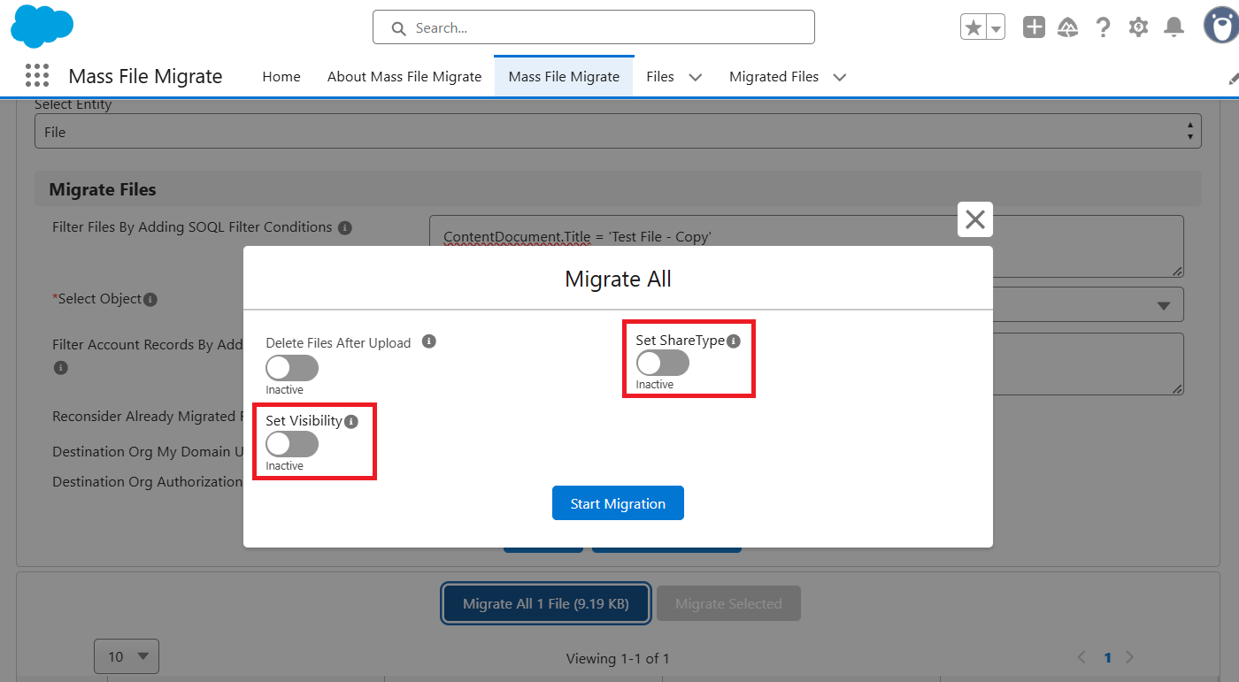The height and width of the screenshot is (682, 1239).
Task: Show info icon next to Select Object
Action: (x=150, y=300)
